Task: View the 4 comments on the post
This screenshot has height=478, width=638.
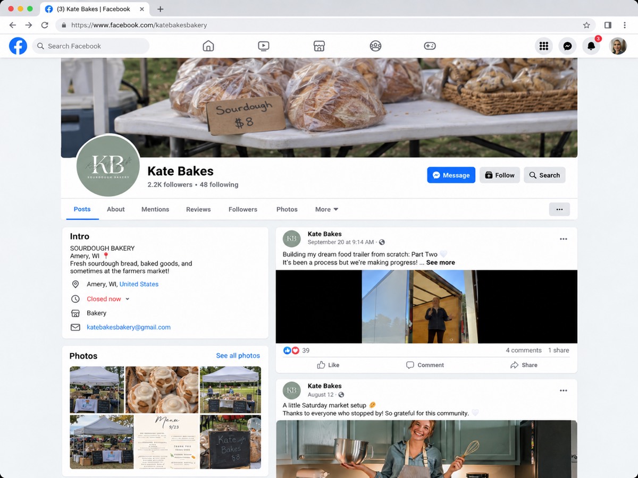Action: click(x=524, y=351)
